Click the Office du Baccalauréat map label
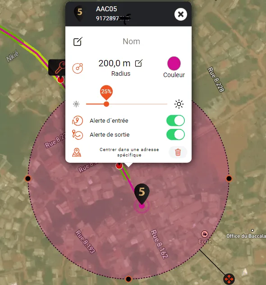The width and height of the screenshot is (266, 285). point(246,236)
